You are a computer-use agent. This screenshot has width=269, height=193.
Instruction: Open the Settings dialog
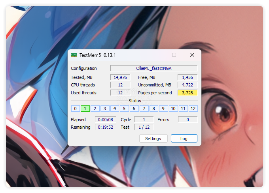pos(153,139)
